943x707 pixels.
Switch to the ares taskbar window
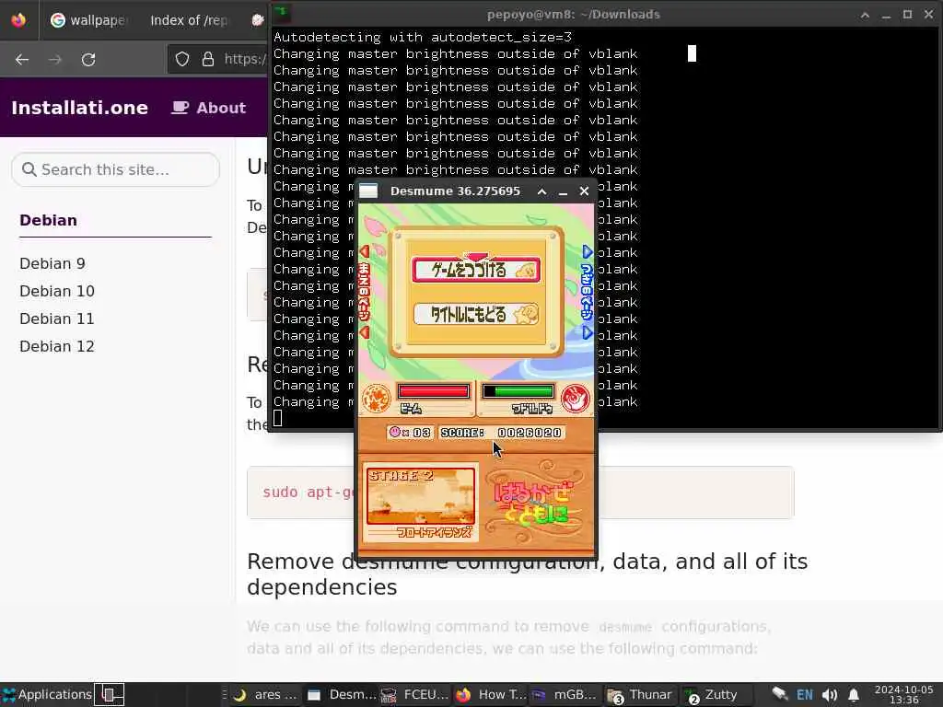(x=264, y=694)
